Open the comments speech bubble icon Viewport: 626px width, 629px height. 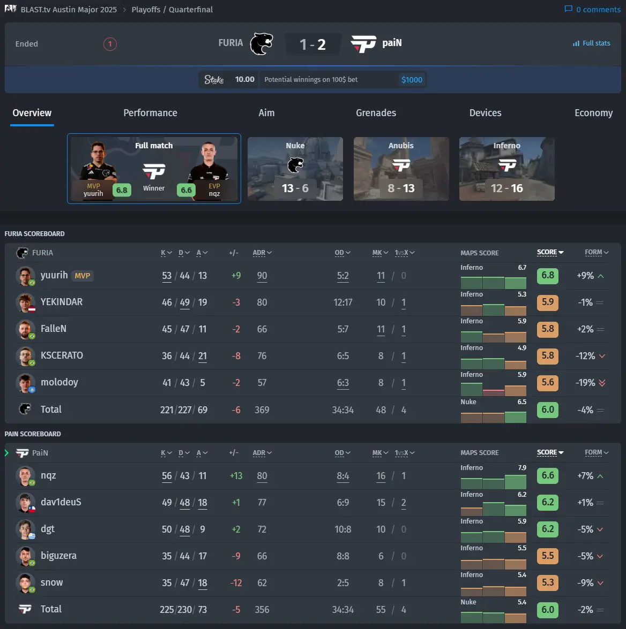coord(568,9)
